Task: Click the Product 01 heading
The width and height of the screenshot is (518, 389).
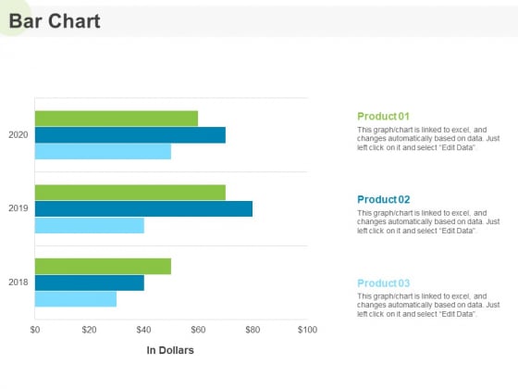Action: point(383,117)
